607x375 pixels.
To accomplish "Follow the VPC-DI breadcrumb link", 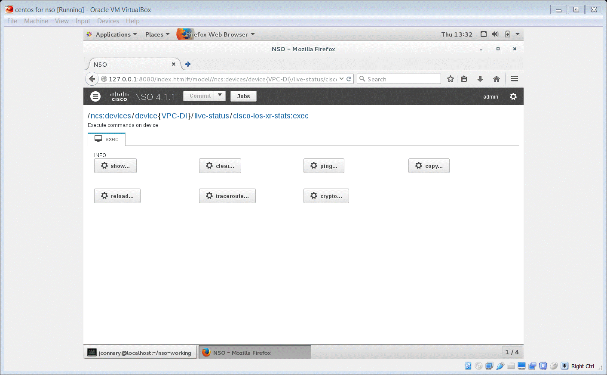I will 175,116.
